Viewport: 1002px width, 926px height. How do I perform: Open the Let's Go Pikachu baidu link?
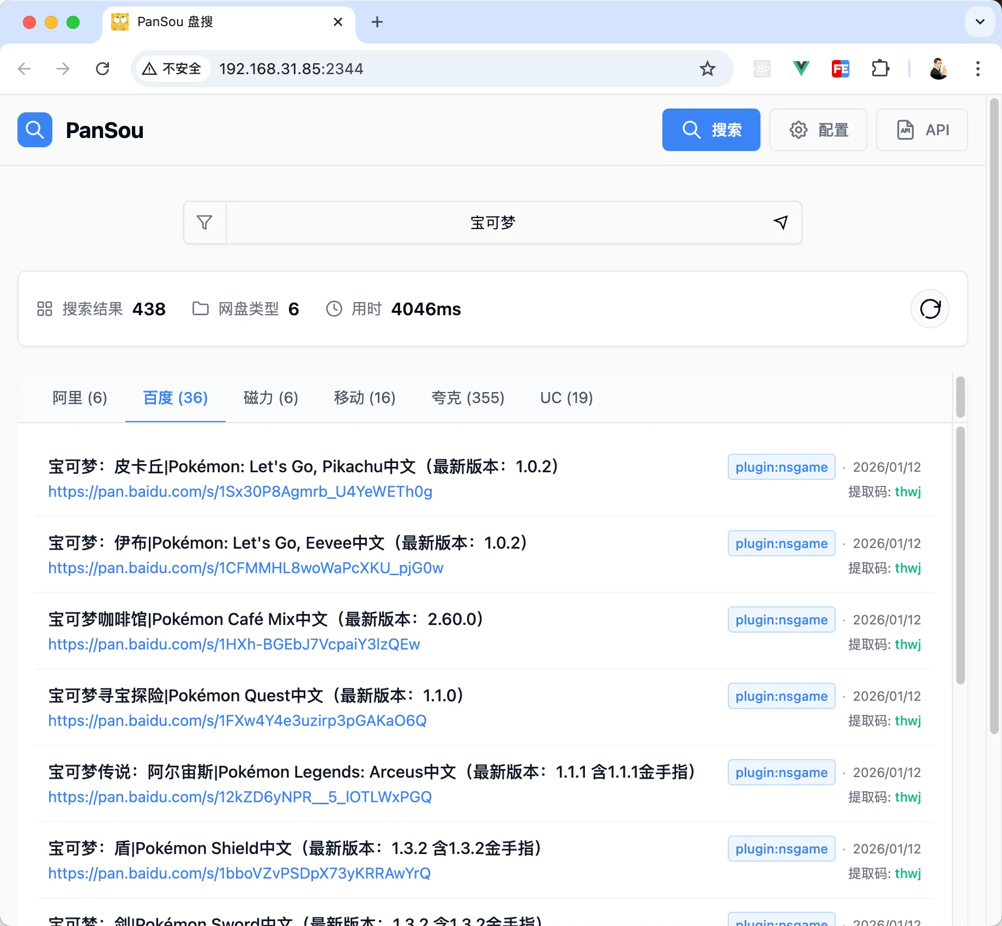pyautogui.click(x=240, y=492)
